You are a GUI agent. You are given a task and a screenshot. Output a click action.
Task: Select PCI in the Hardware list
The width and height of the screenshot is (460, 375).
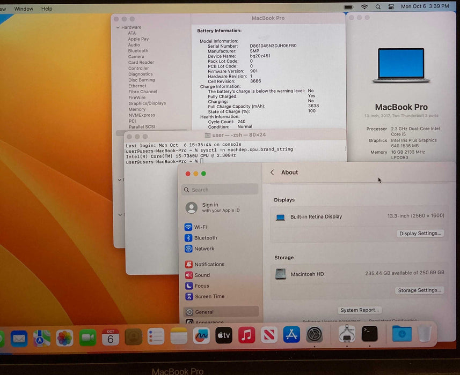click(x=132, y=121)
